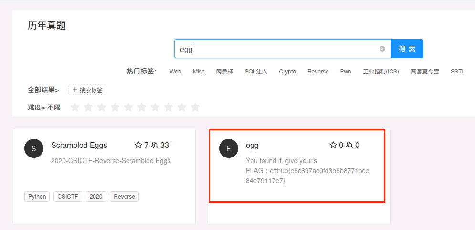Select the 网鼎杯 hot tag
Viewport: 475px width, 230px height.
tap(225, 72)
